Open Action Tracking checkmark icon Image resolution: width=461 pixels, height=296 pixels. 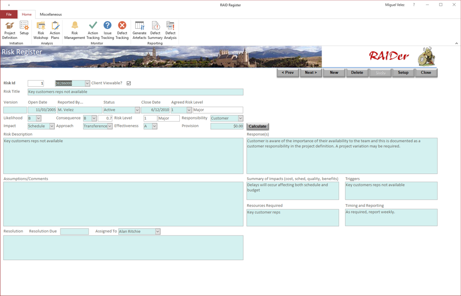pyautogui.click(x=93, y=30)
